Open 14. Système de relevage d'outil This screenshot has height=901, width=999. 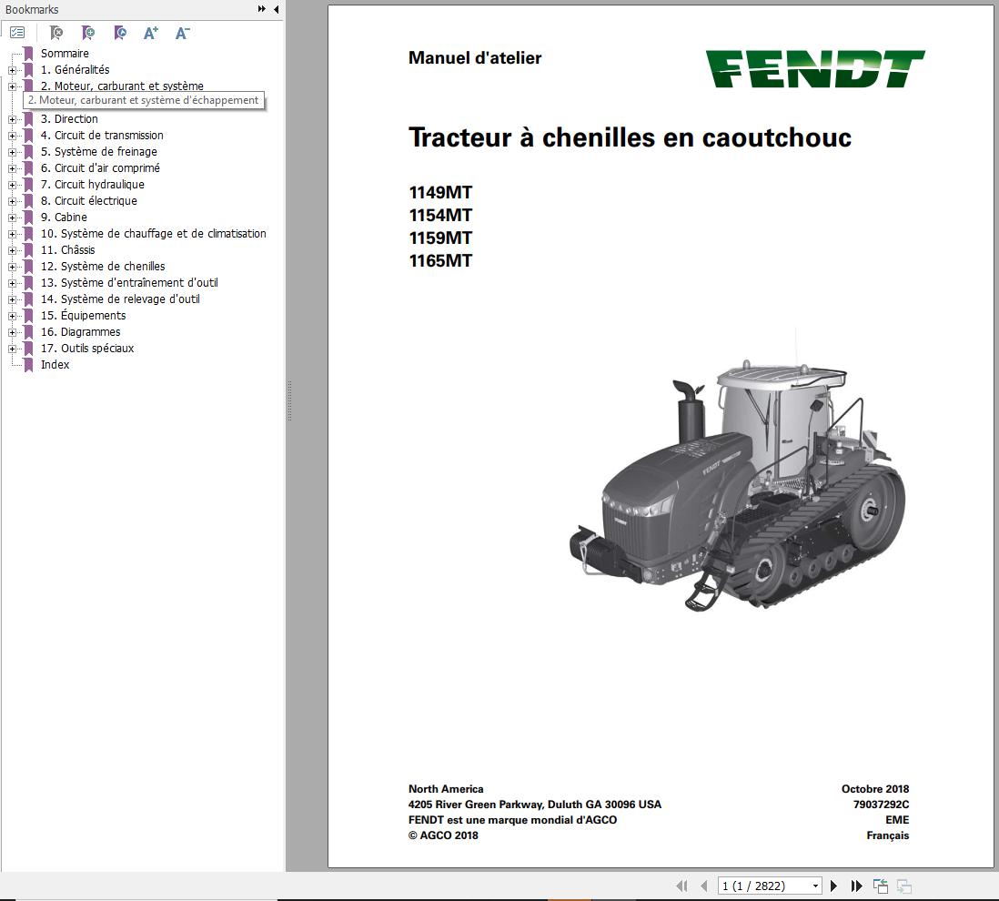pyautogui.click(x=120, y=299)
